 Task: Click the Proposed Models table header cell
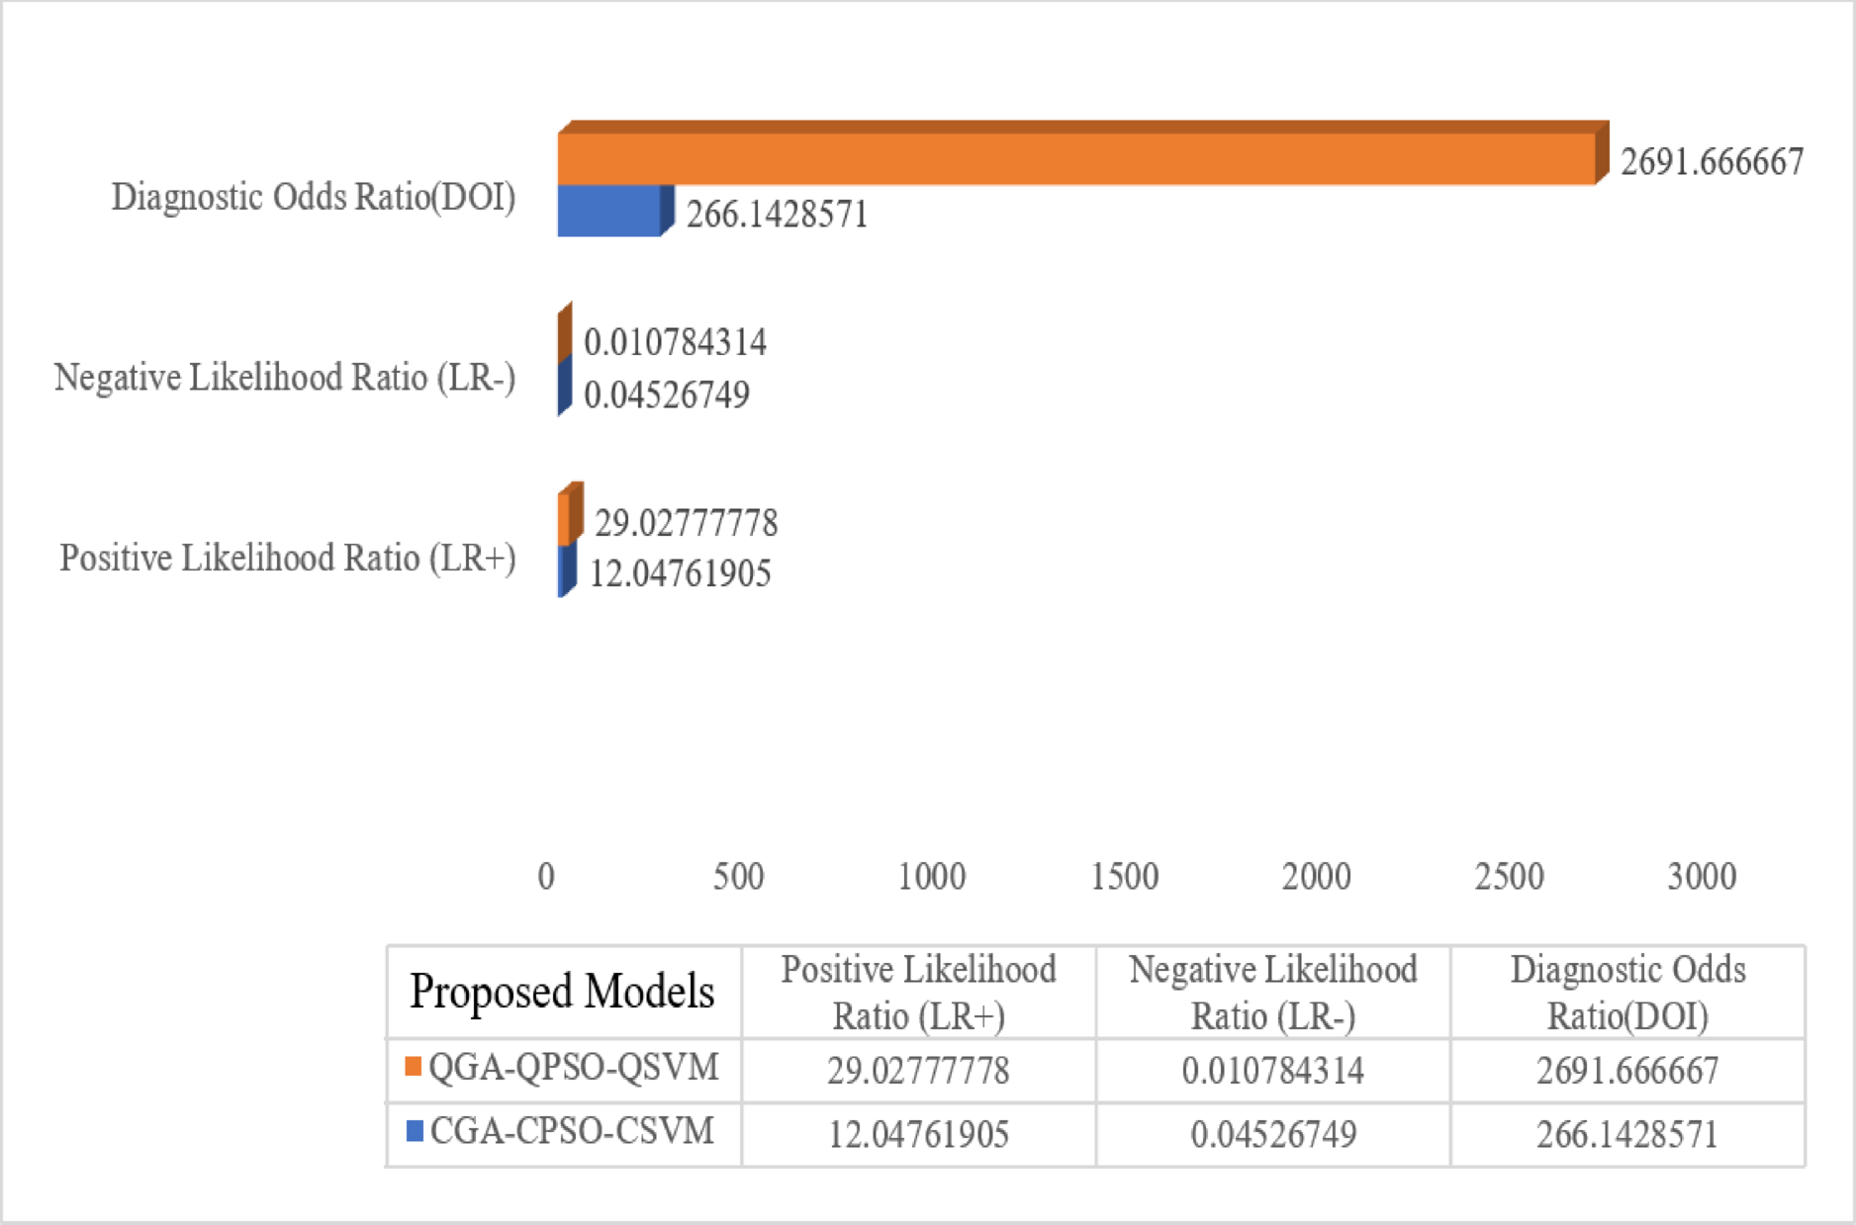click(562, 992)
